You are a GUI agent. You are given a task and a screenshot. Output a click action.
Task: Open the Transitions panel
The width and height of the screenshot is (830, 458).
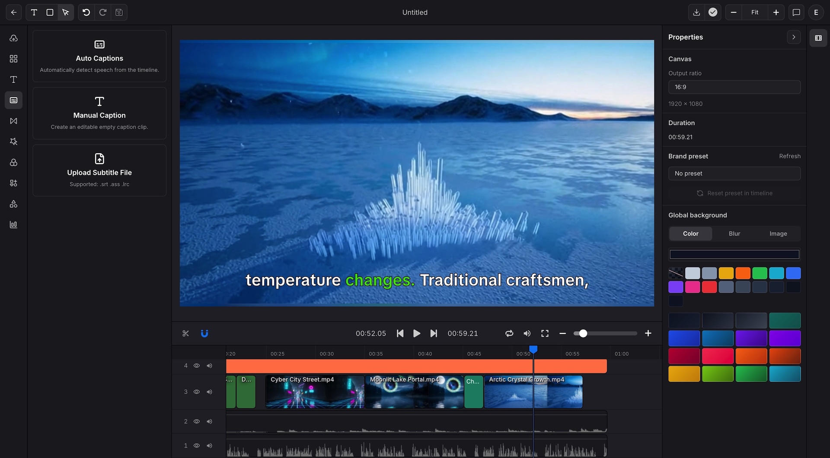click(x=13, y=121)
